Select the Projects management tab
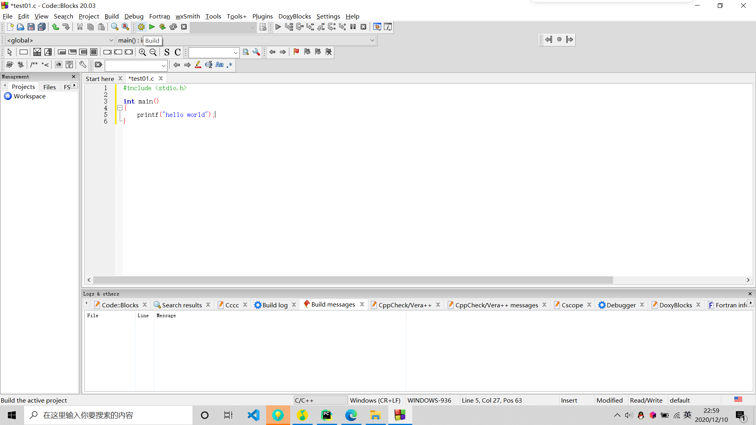756x425 pixels. click(x=23, y=87)
